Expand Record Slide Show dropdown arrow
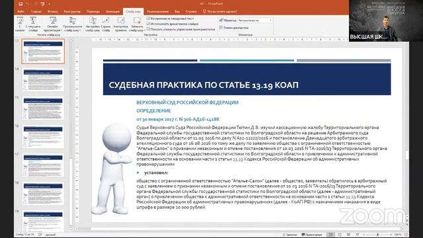 pos(144,30)
